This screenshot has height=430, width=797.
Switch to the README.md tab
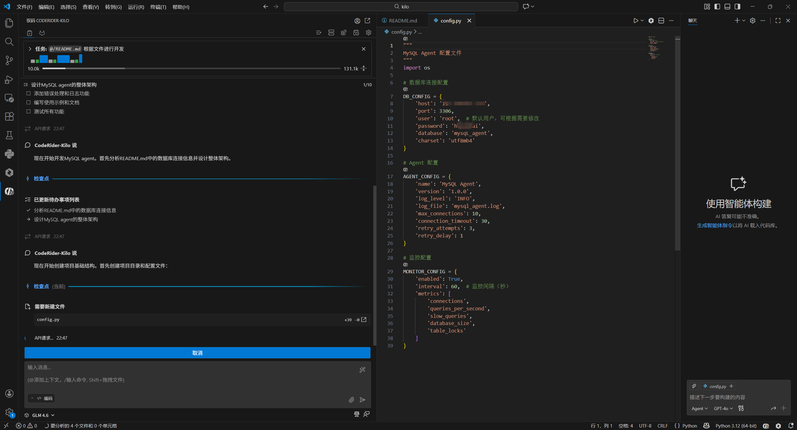403,21
